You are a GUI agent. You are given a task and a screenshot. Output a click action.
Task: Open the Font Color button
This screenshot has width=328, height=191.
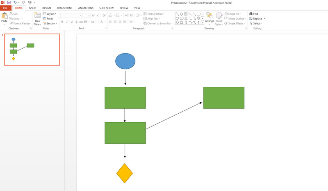tap(102, 22)
